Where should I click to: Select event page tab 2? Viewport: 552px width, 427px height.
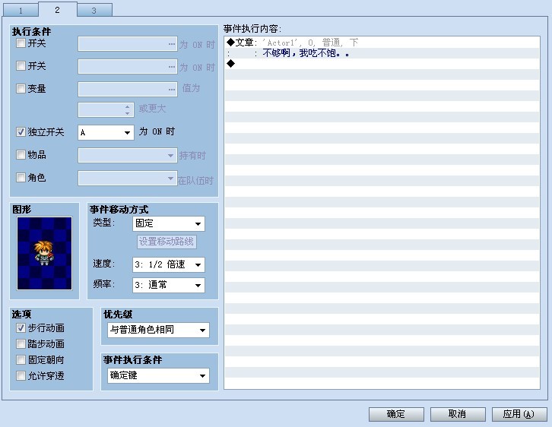pyautogui.click(x=57, y=9)
